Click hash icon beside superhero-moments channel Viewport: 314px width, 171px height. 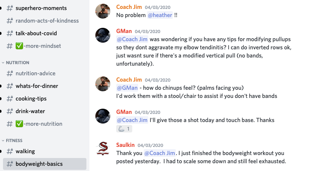[x=10, y=8]
